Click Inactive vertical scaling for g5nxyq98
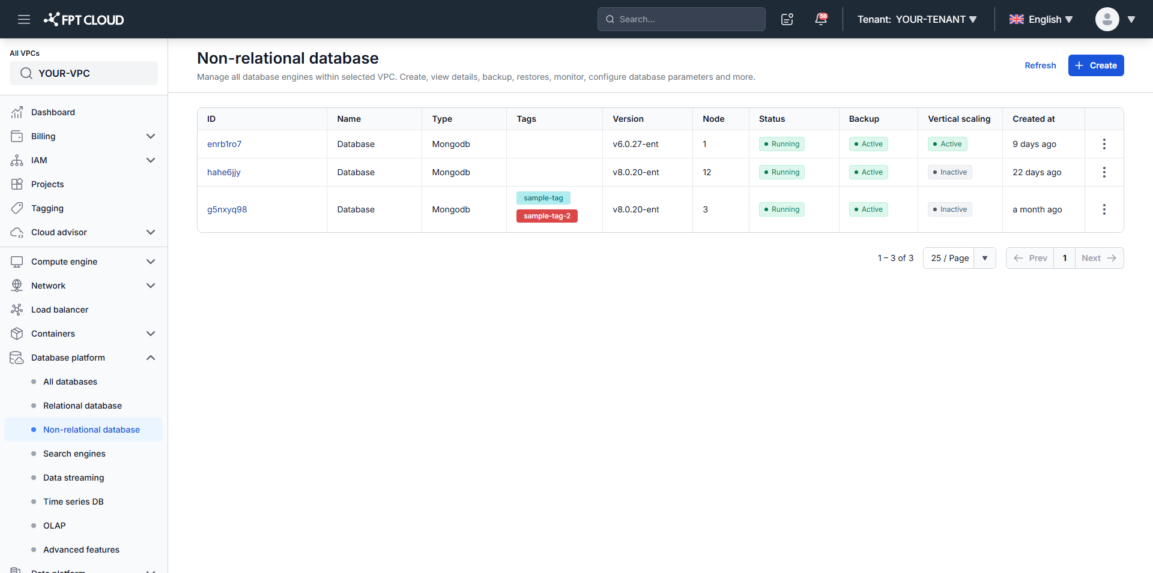This screenshot has width=1153, height=573. pyautogui.click(x=950, y=209)
